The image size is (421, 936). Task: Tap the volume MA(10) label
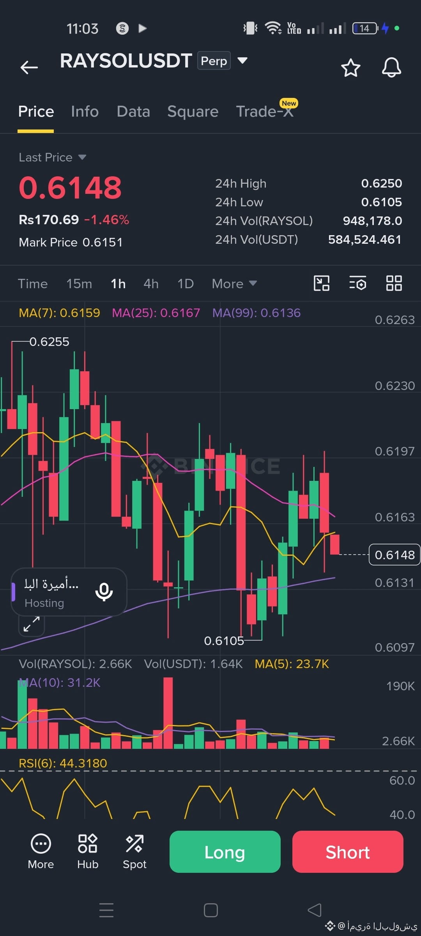(60, 682)
